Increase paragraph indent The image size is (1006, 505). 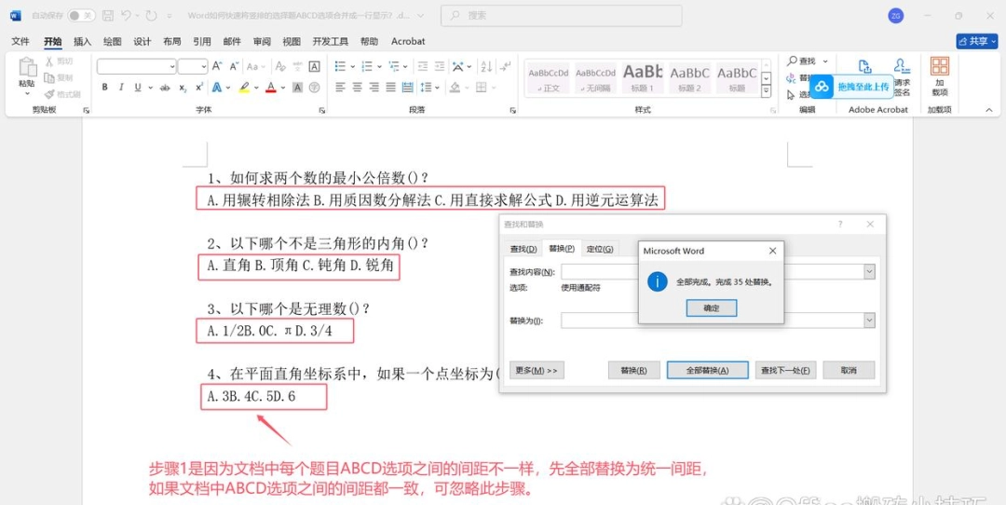[x=439, y=66]
